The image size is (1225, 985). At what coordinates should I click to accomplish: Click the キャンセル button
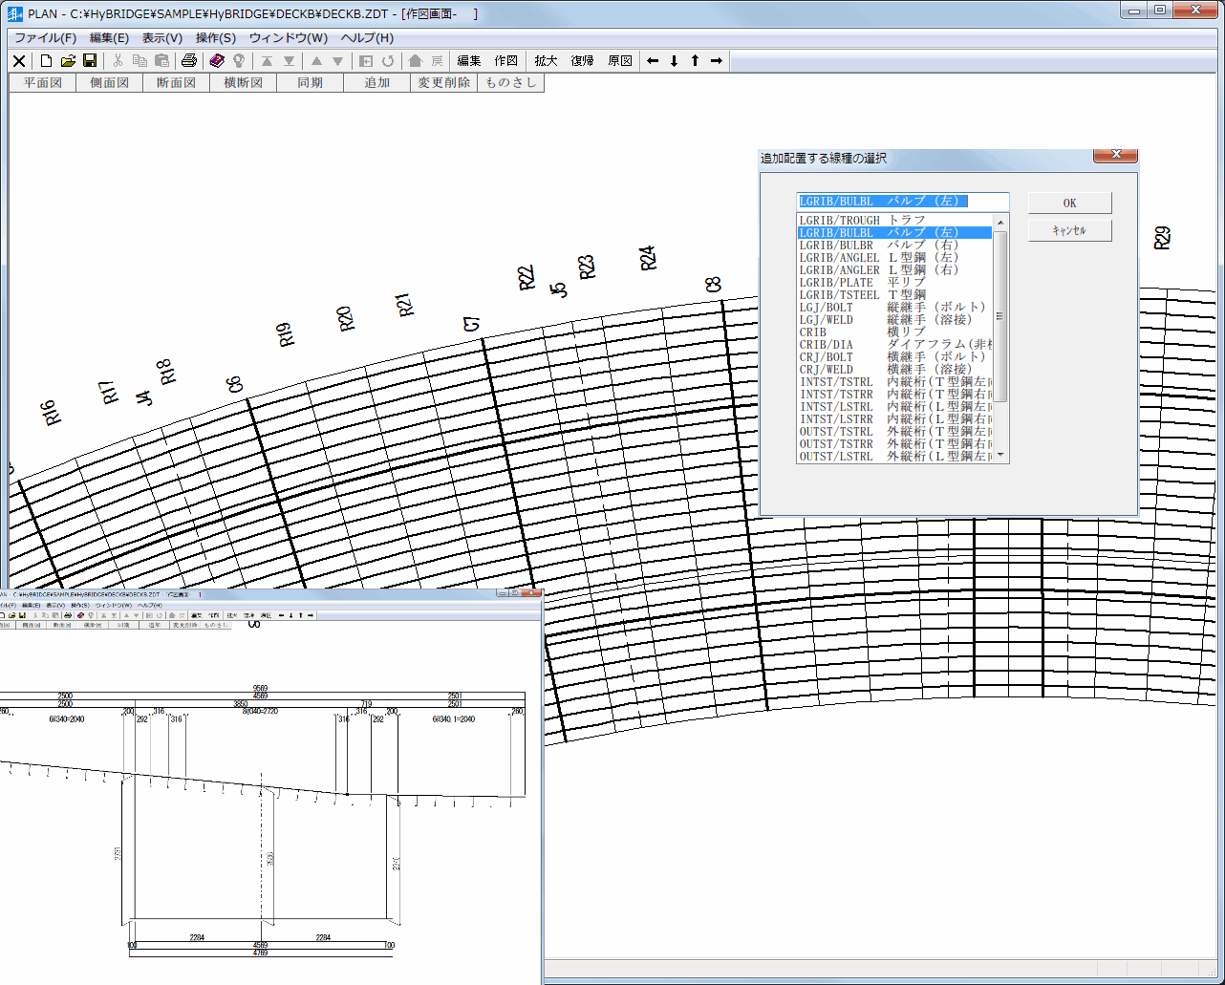pyautogui.click(x=1069, y=230)
